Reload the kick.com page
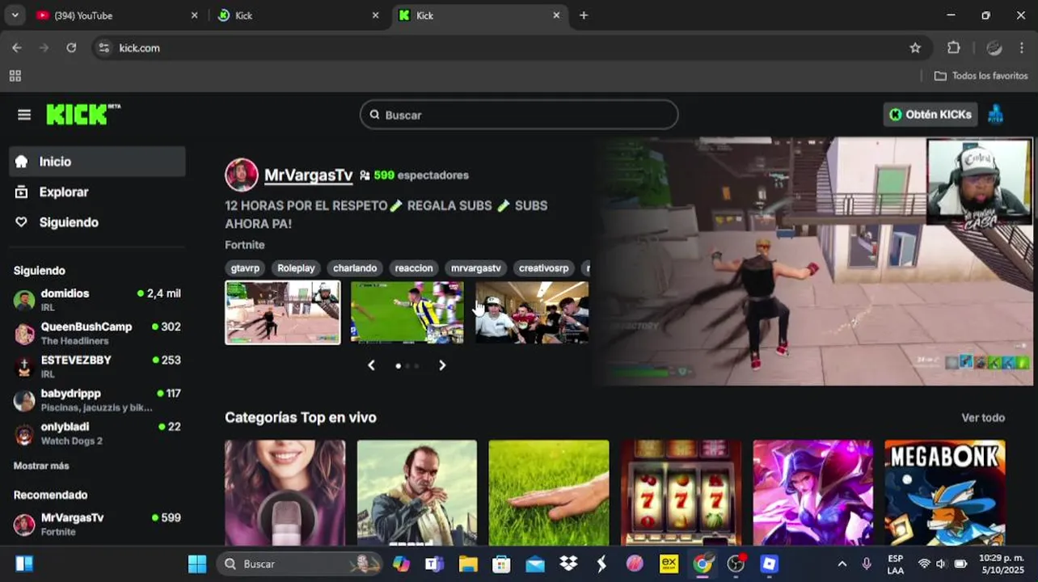 pos(71,48)
